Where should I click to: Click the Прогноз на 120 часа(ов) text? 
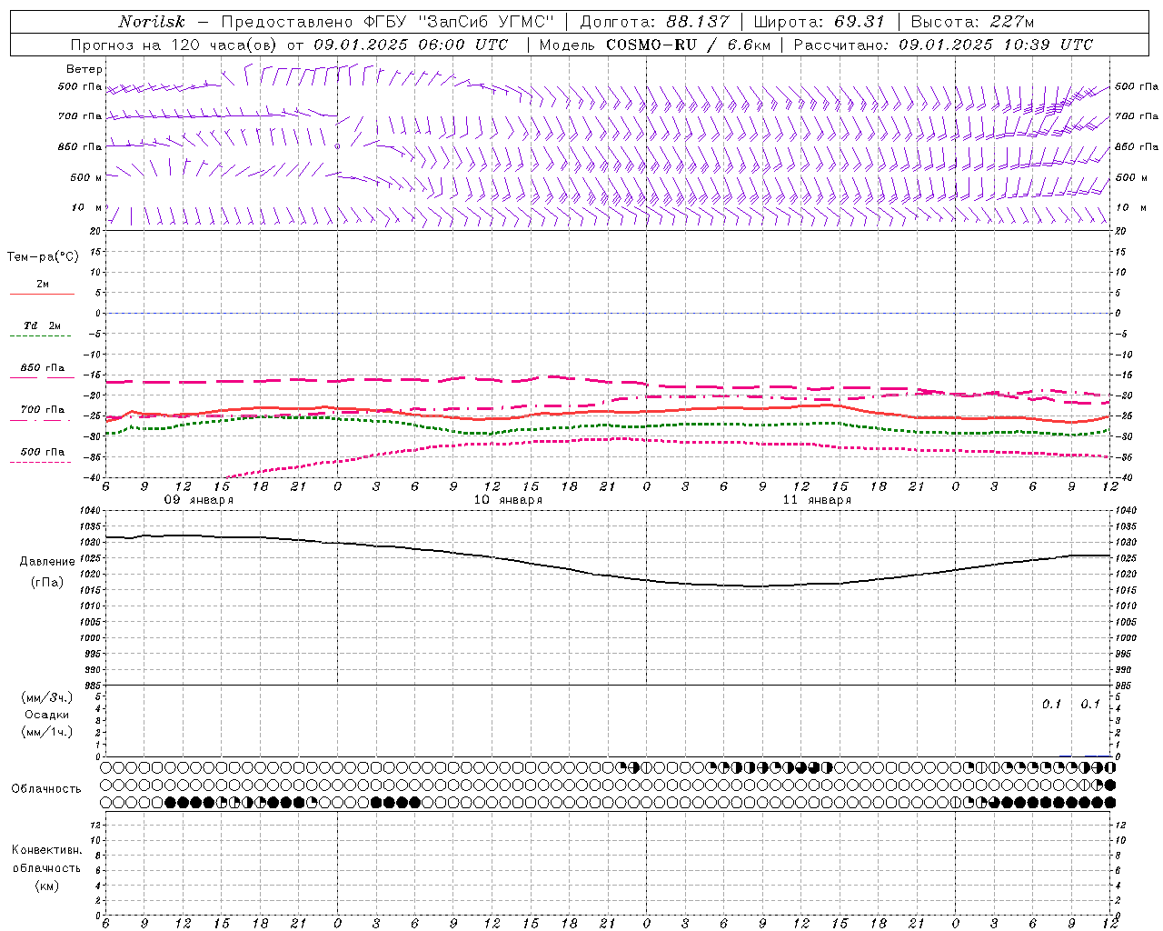point(176,45)
